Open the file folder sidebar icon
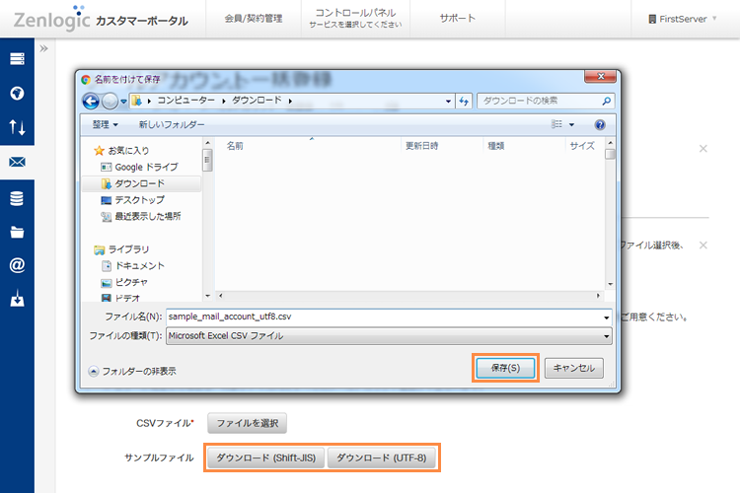 pyautogui.click(x=17, y=232)
